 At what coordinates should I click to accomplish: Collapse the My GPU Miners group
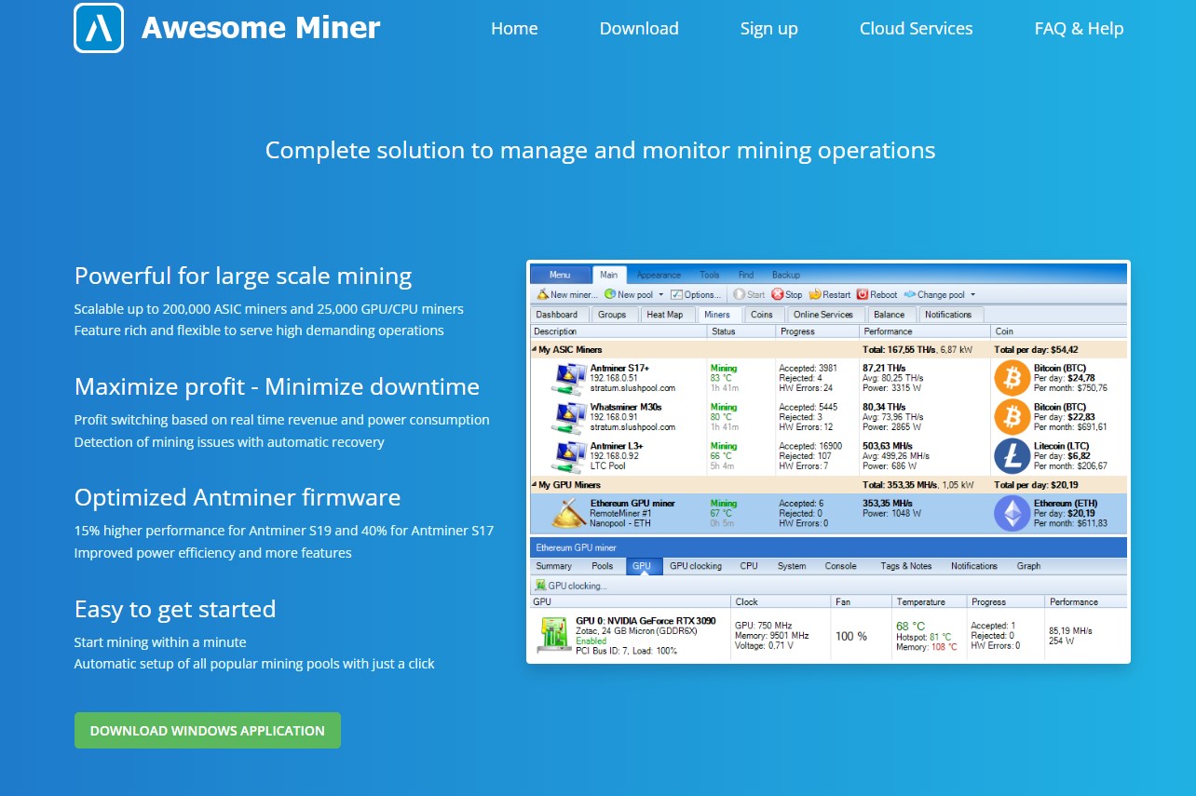(535, 485)
